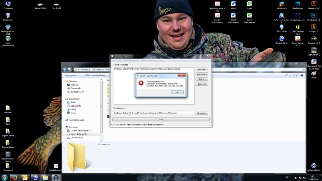Select Lokaler Datenträger (C:) in the sidebar
The width and height of the screenshot is (322, 181).
tap(81, 130)
